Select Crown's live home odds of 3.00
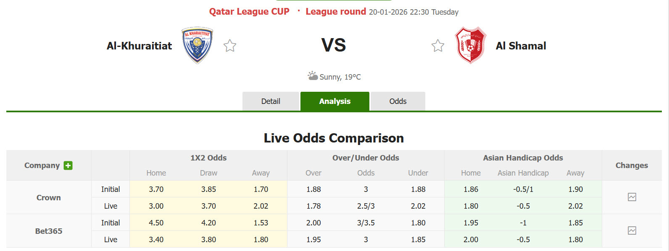Screen dimensions: 669x251 (x=156, y=206)
